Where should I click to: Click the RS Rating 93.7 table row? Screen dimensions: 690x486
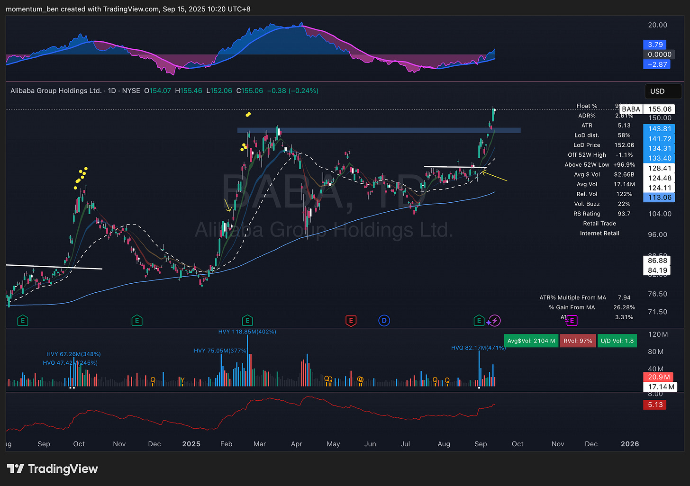602,214
